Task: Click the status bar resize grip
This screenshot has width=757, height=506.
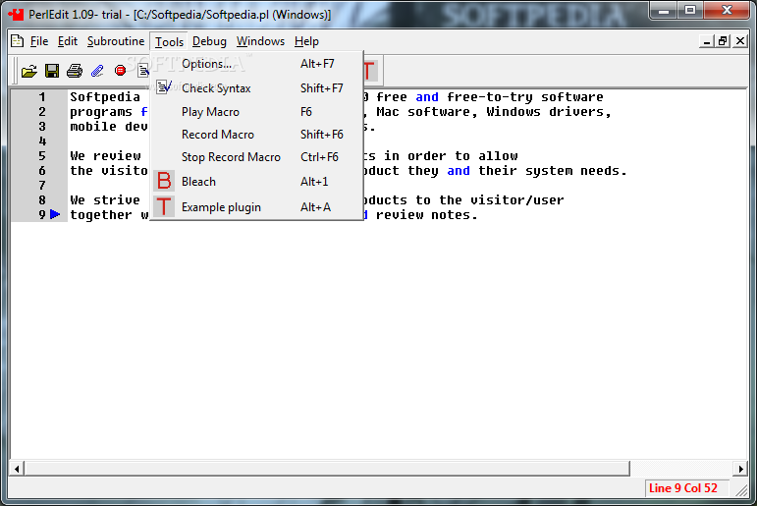Action: (x=741, y=491)
